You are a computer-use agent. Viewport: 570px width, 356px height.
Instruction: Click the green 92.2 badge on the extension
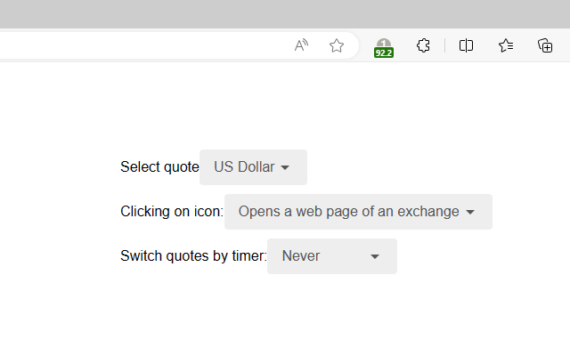pyautogui.click(x=384, y=53)
